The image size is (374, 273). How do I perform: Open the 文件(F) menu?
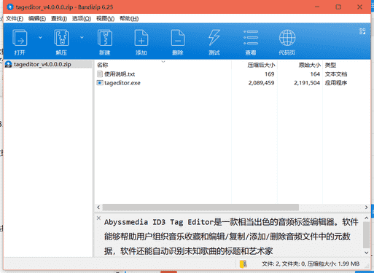click(15, 19)
